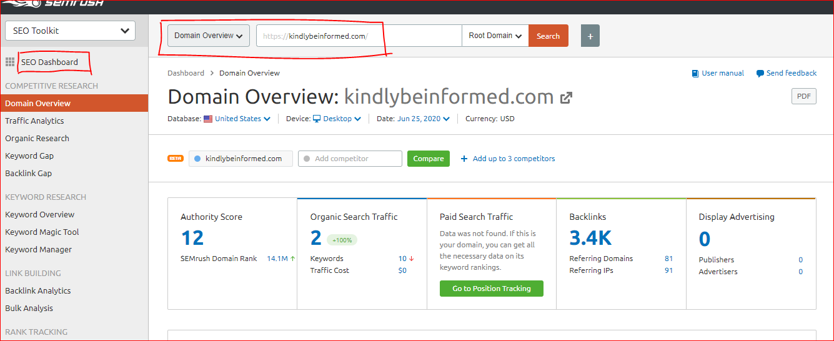The height and width of the screenshot is (341, 834).
Task: Open Backlink Analytics
Action: (38, 290)
